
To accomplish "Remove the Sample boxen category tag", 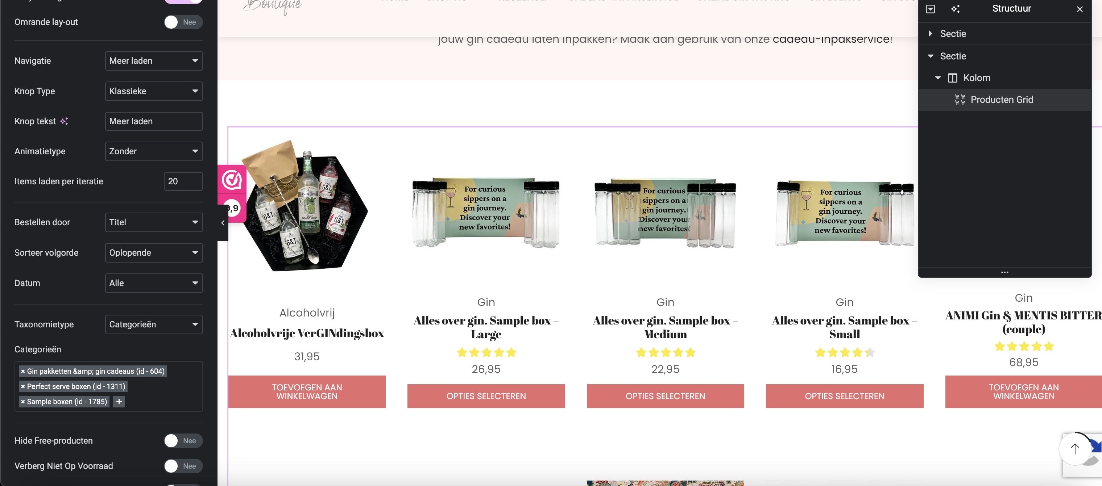I will pos(23,402).
